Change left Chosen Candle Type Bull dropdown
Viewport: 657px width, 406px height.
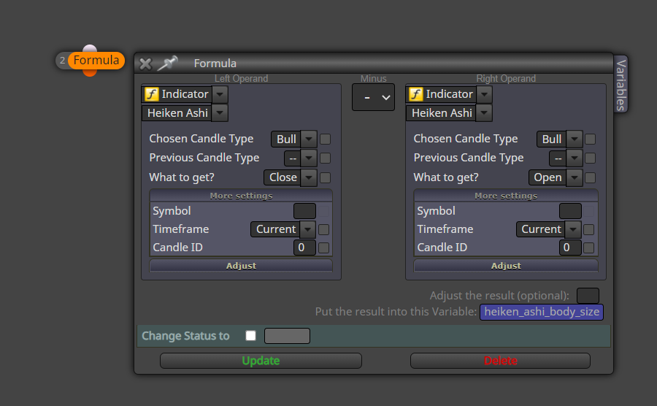309,139
